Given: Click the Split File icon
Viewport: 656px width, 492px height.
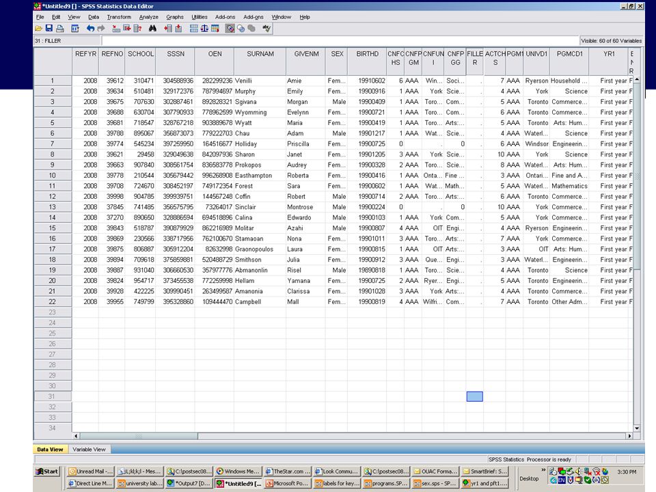Looking at the screenshot, I should 194,29.
